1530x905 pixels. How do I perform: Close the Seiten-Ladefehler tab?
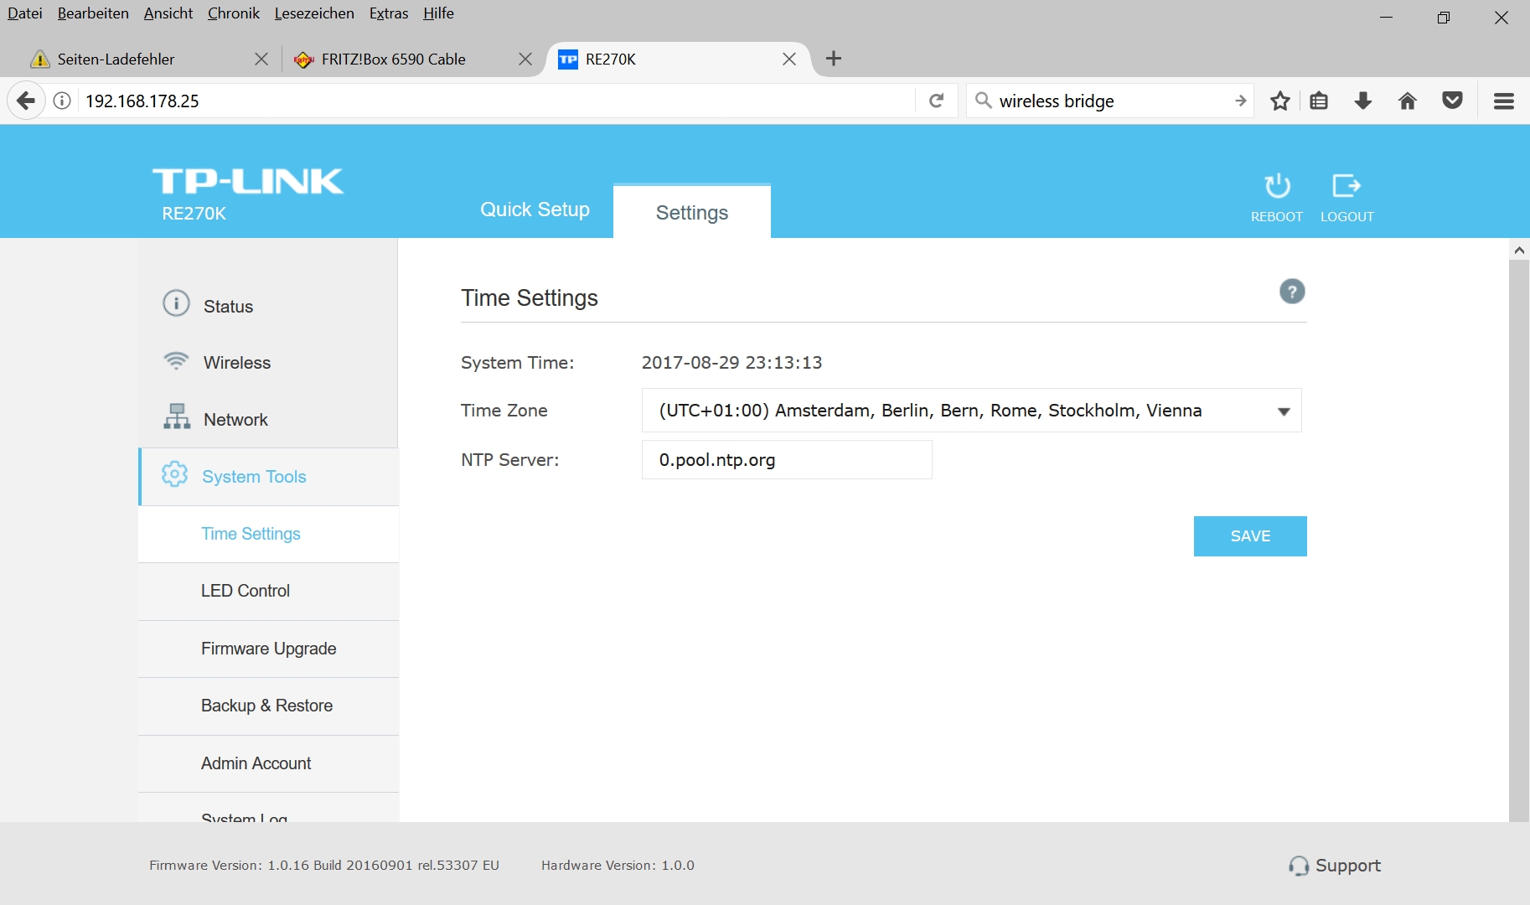[261, 59]
